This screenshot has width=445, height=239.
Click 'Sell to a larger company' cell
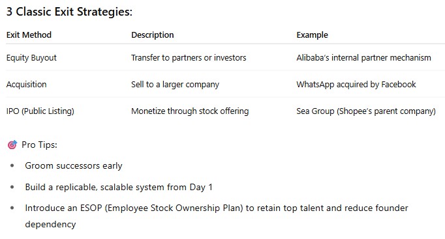[x=175, y=85]
